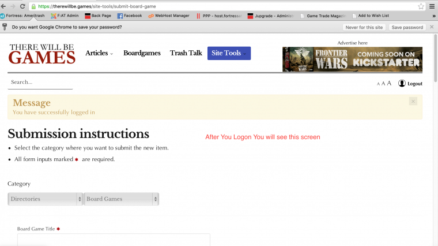Click the page vertical scrollbar
The image size is (438, 246).
pos(436,58)
